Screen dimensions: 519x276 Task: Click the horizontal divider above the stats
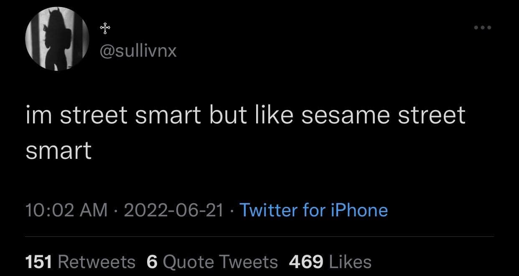259,236
